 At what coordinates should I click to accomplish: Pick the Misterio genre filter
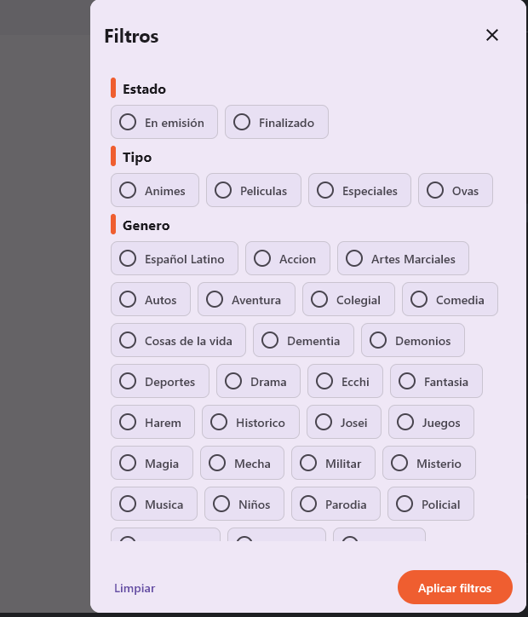point(428,464)
